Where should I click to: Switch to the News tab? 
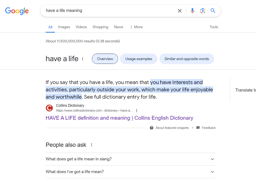(118, 27)
